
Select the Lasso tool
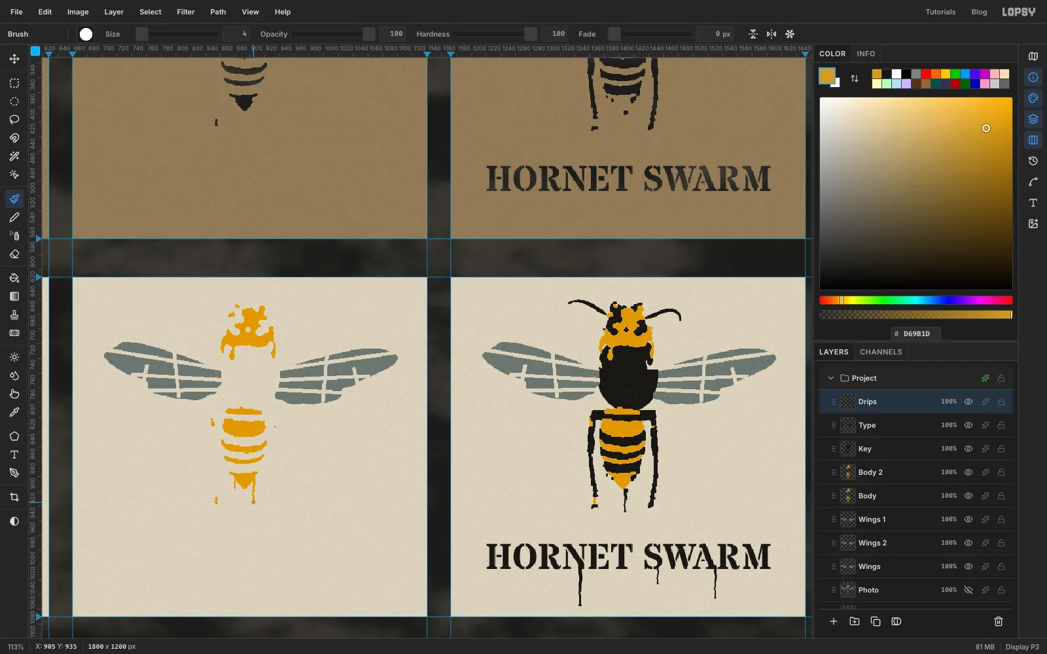[x=14, y=120]
